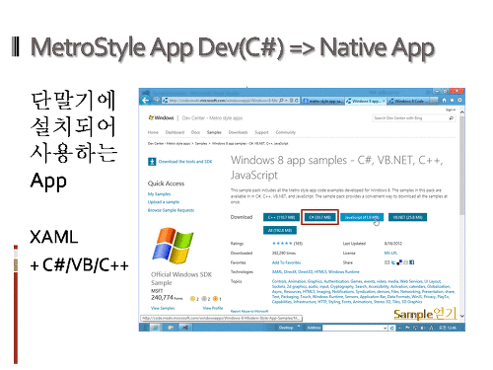This screenshot has height=370, width=493.
Task: Open the MS-LPL license link
Action: click(390, 253)
